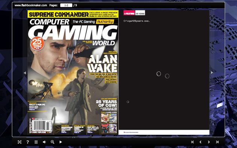Show page thumbnails grid icon
Image resolution: width=237 pixels, height=148 pixels.
coord(36,142)
